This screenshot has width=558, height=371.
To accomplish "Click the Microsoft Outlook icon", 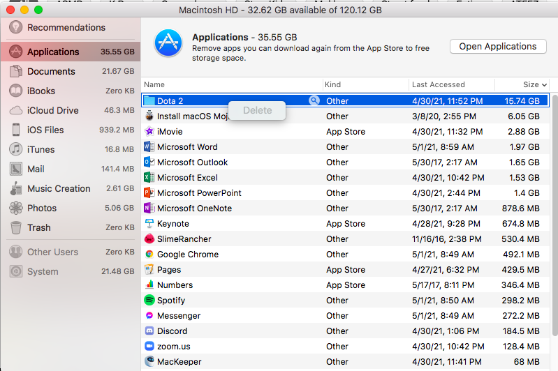I will pos(149,162).
